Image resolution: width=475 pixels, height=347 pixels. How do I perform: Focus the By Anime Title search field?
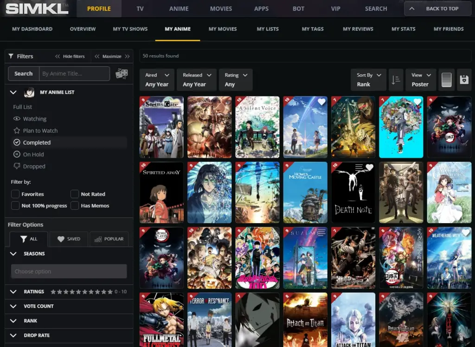point(75,74)
